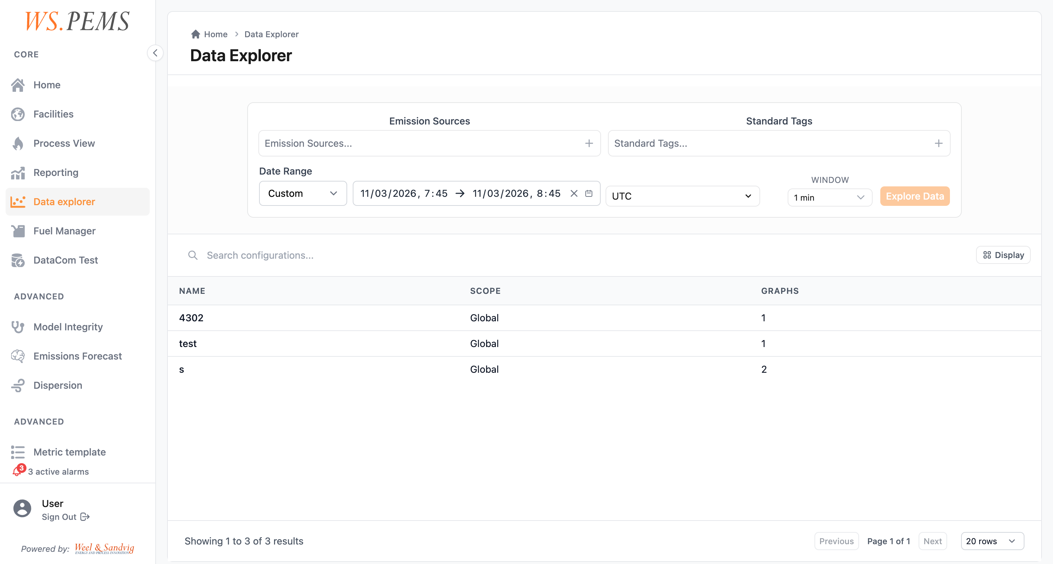Click the Standard Tags field

coord(779,143)
